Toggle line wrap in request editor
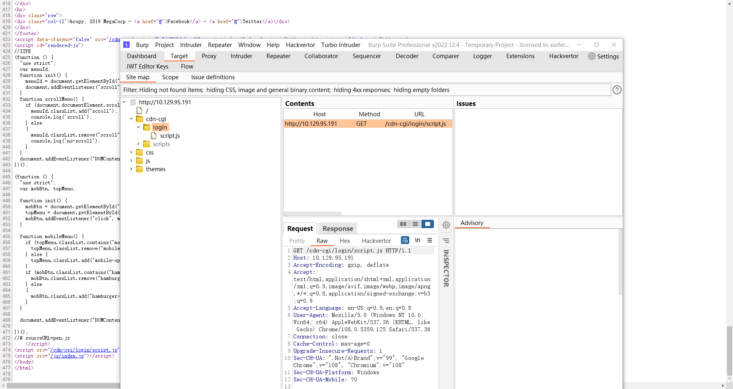Screen dimensions: 733x389 405,240
